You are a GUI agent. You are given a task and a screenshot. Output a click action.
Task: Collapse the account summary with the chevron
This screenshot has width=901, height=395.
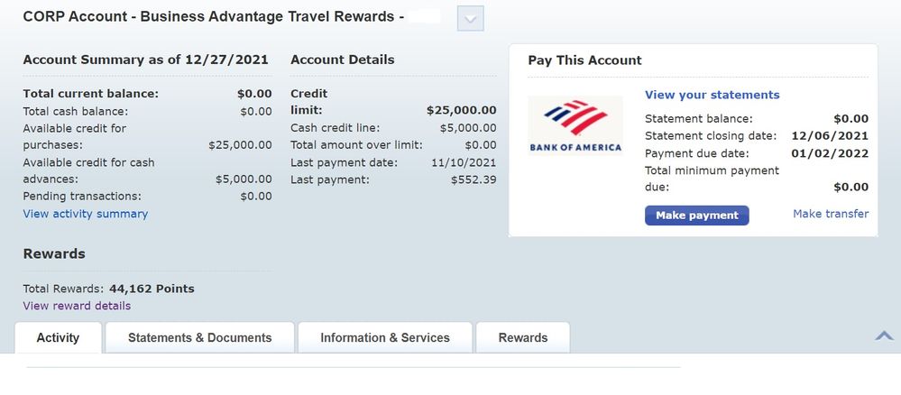coord(884,335)
